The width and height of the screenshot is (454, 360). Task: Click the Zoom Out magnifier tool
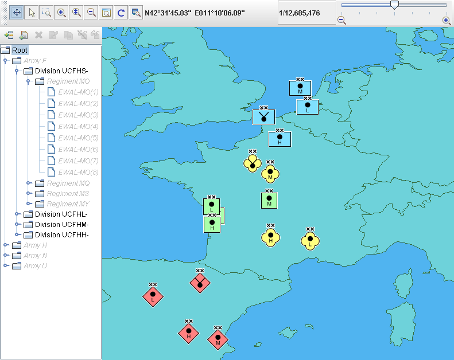click(x=91, y=12)
